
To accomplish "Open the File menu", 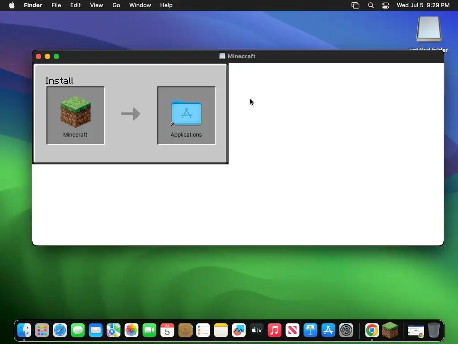I will click(56, 5).
